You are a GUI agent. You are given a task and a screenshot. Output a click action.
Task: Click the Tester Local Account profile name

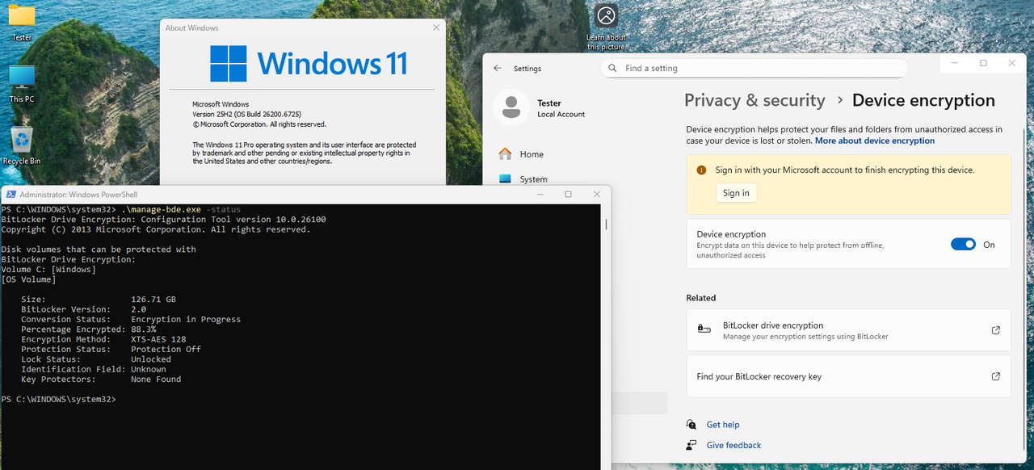point(561,108)
